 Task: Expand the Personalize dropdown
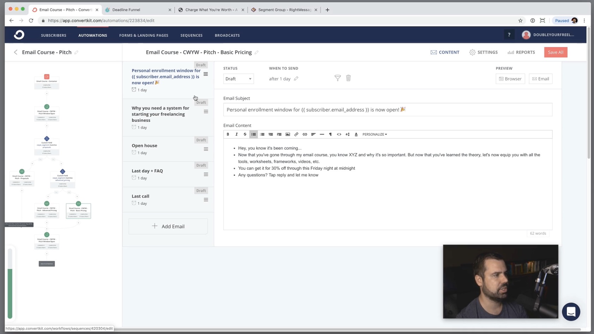click(x=375, y=134)
